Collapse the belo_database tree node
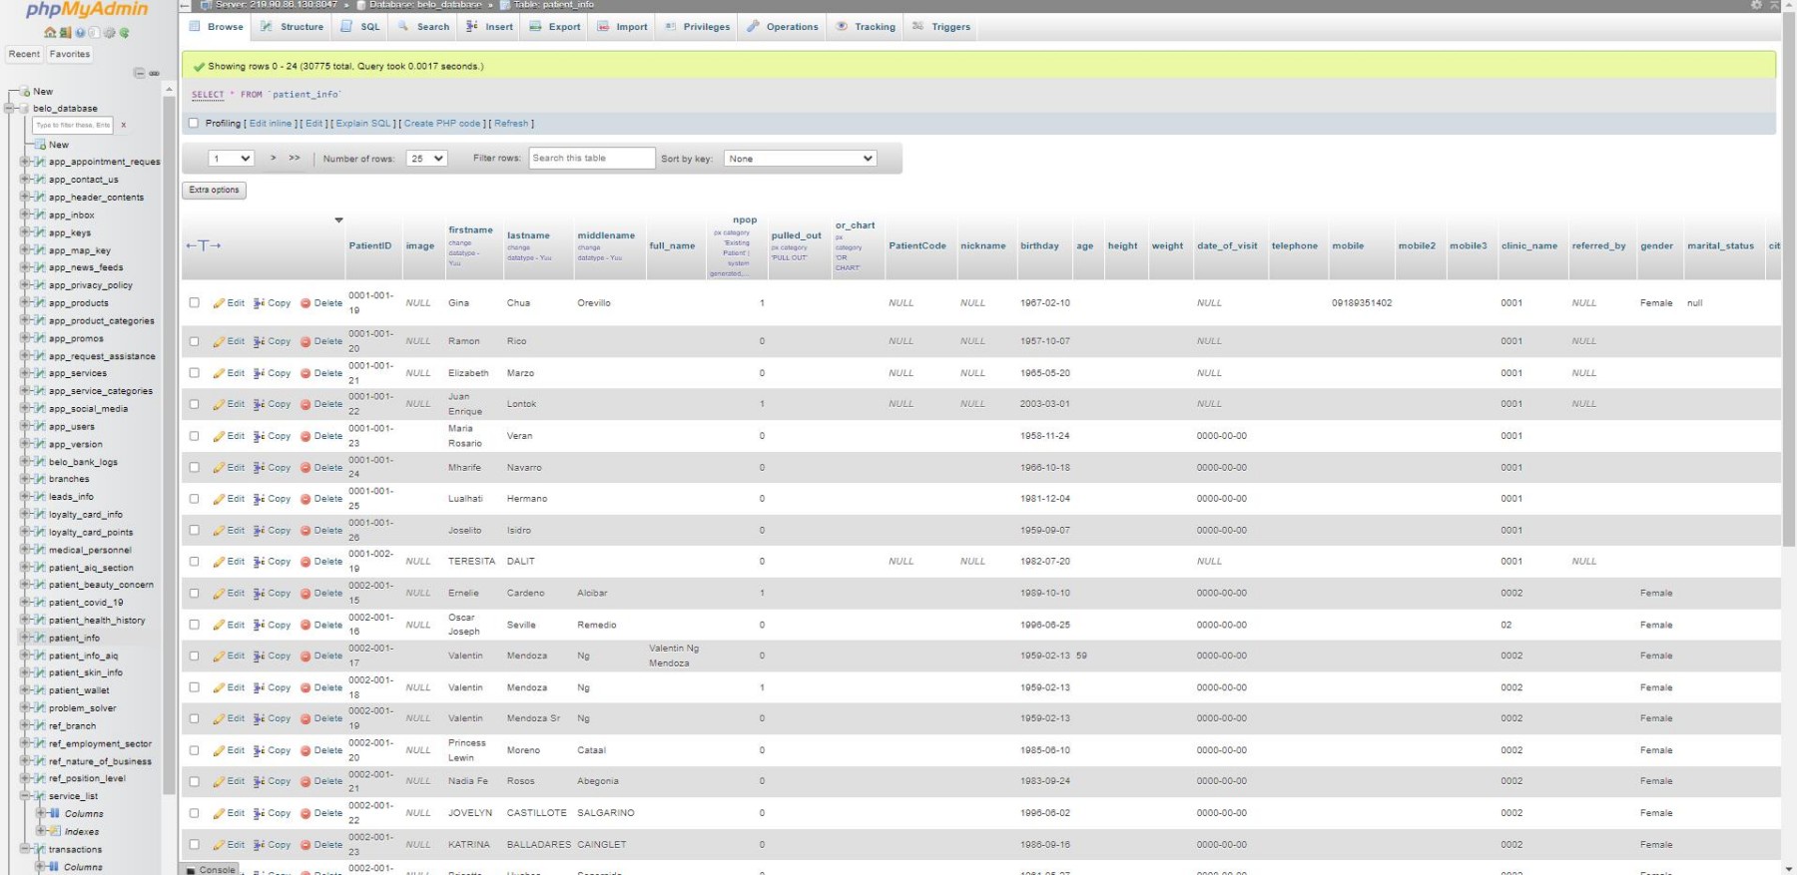The height and width of the screenshot is (875, 1797). [10, 108]
